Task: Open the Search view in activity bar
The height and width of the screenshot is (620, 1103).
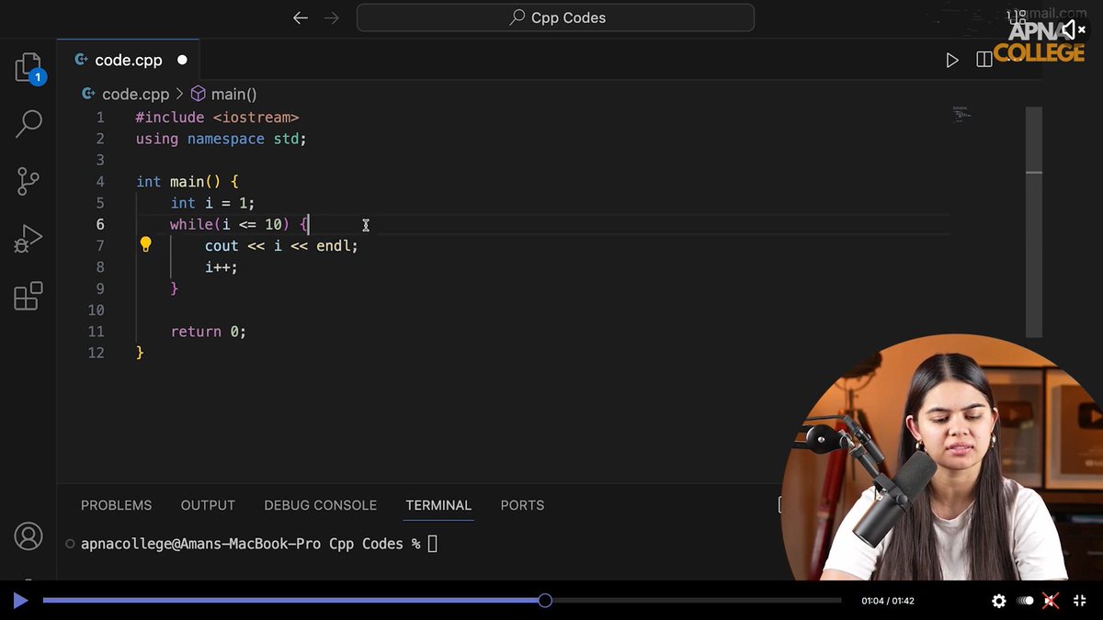Action: click(x=28, y=123)
